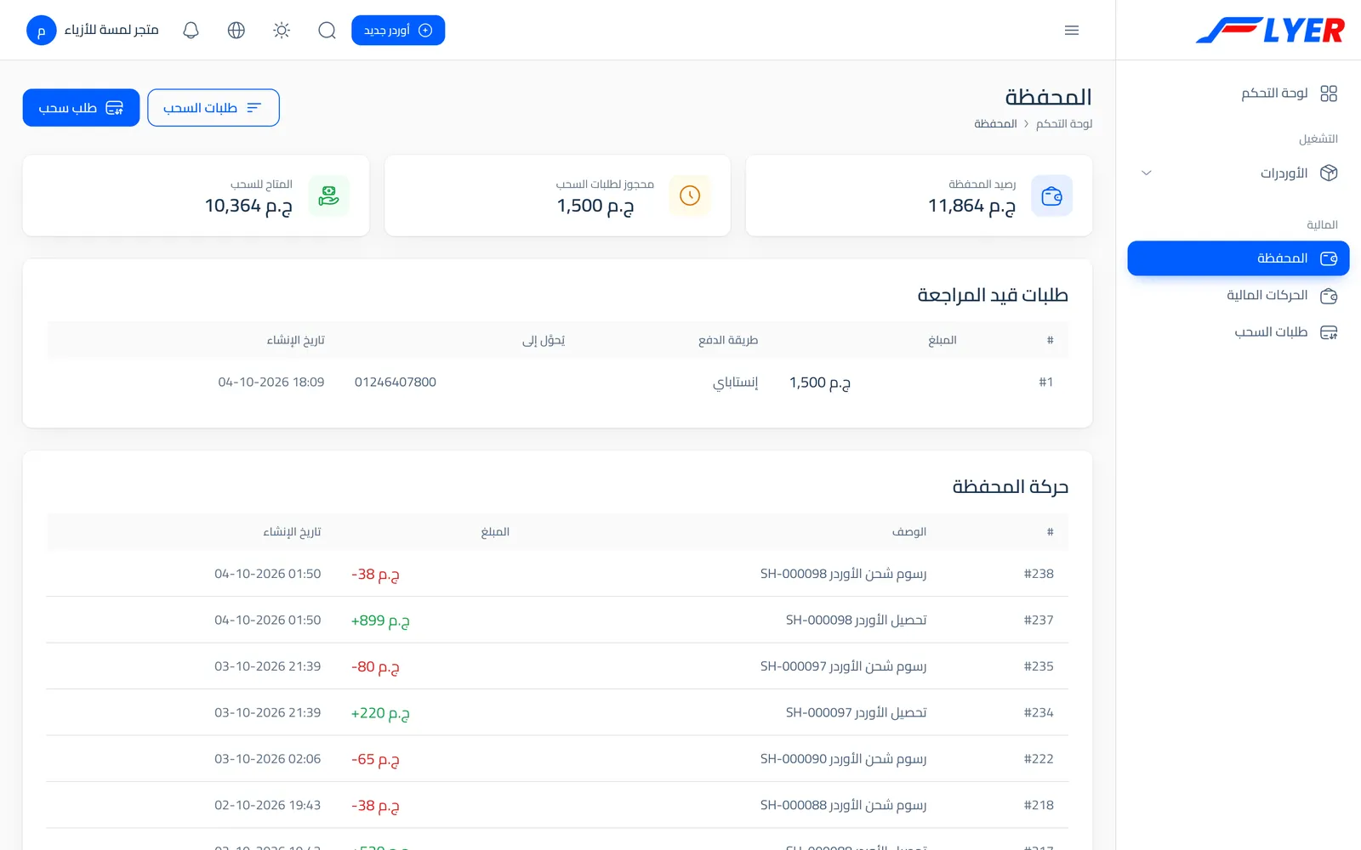Viewport: 1361px width, 850px height.
Task: Open the notifications bell icon
Action: click(x=191, y=31)
